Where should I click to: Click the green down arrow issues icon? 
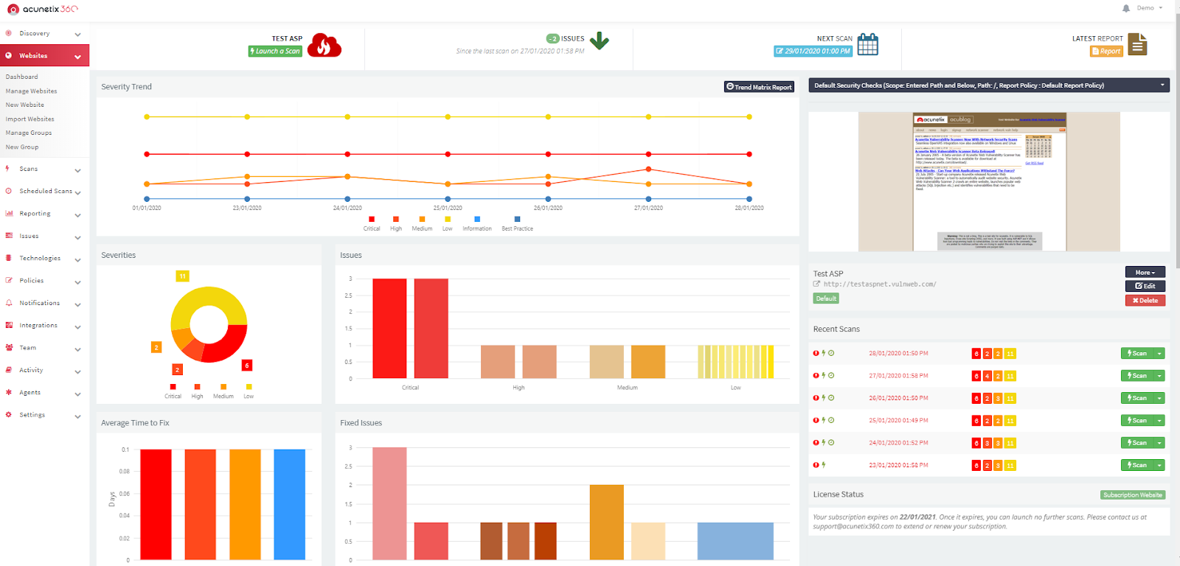pos(600,41)
